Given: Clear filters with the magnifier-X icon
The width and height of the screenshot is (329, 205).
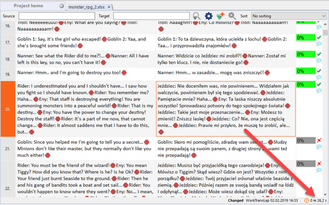Looking at the screenshot, I should click(x=232, y=16).
